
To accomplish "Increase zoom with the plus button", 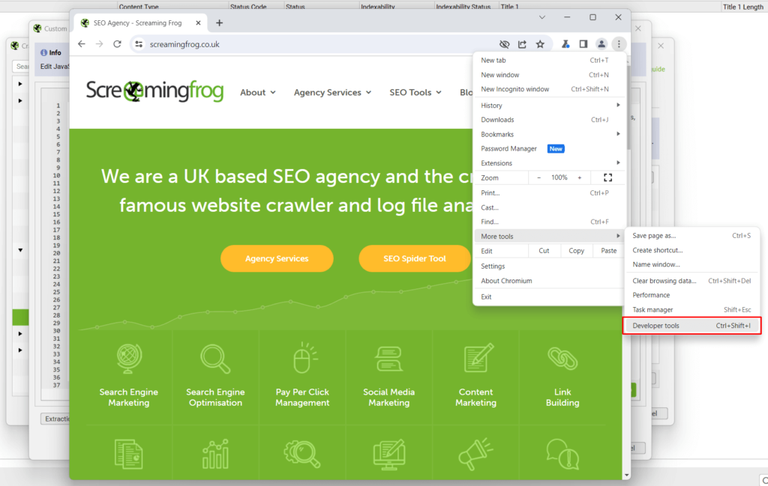I will [x=579, y=177].
